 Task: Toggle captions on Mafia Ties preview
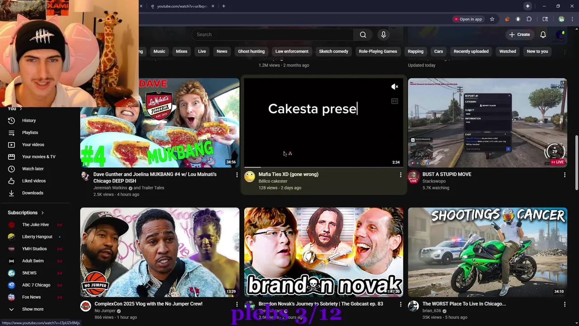[x=394, y=101]
